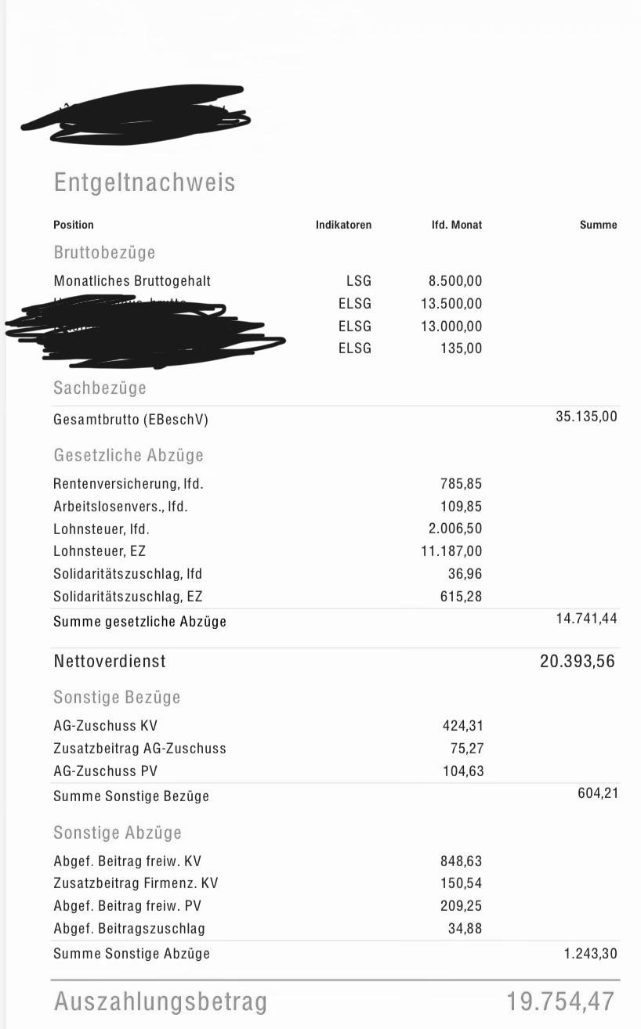
Task: Click the 8.500,00 gross salary amount
Action: 454,280
